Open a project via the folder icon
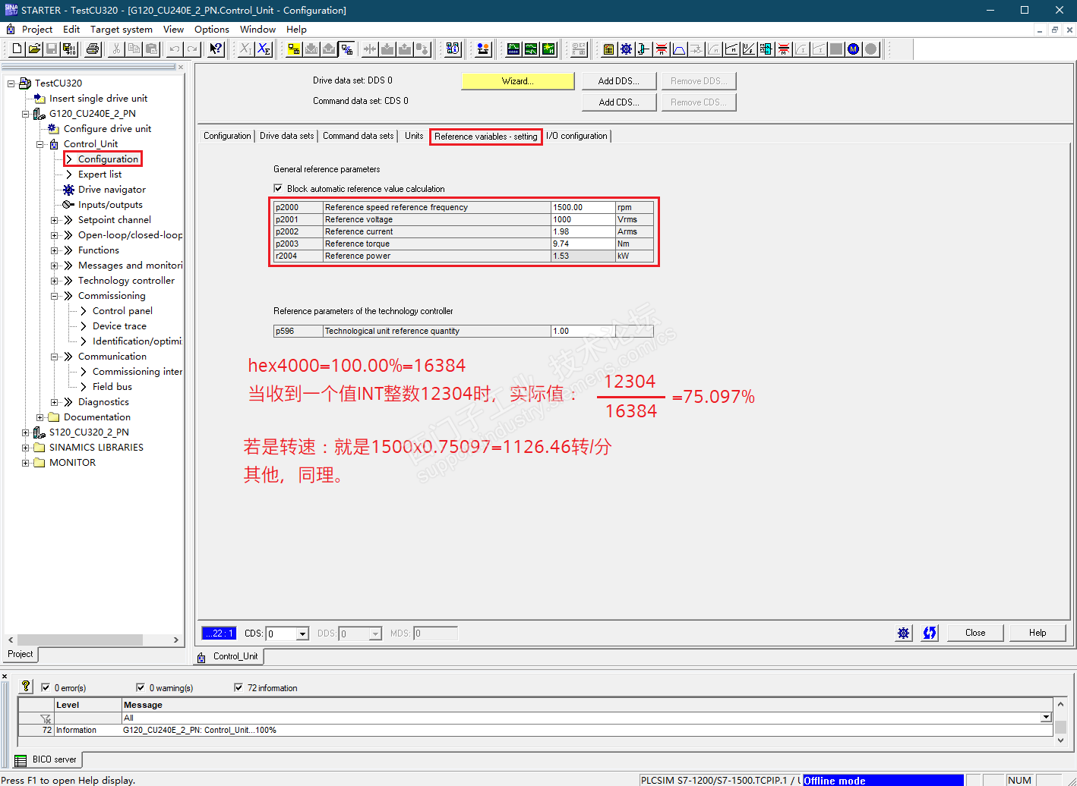The width and height of the screenshot is (1077, 786). point(34,49)
